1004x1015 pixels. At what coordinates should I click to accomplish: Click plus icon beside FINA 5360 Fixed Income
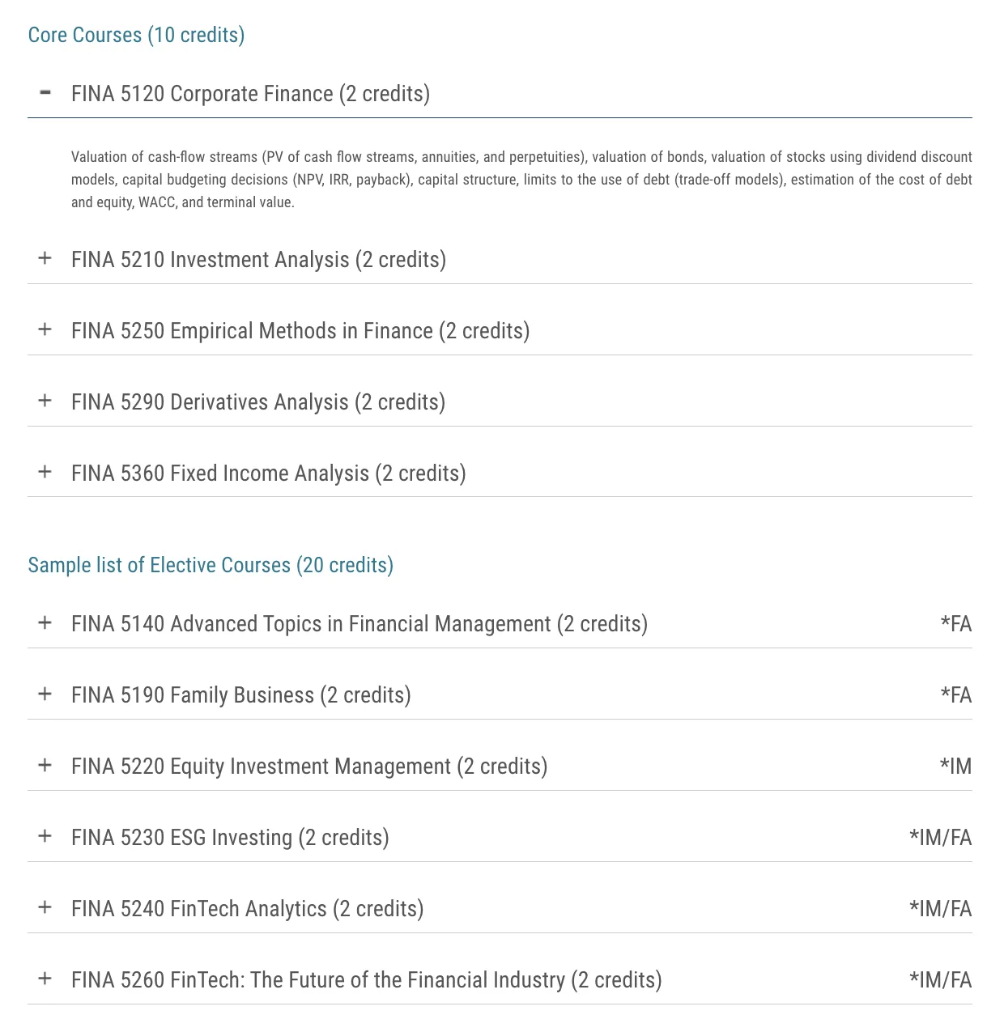point(45,472)
